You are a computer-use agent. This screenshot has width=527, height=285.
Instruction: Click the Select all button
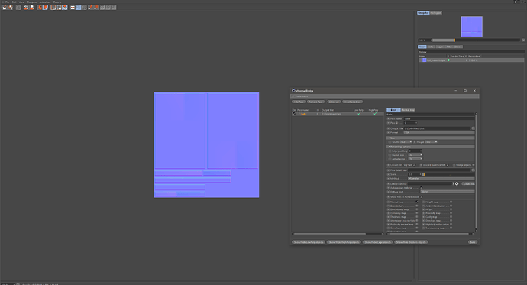tap(334, 102)
